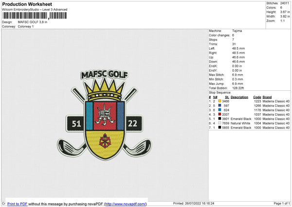Click the 'Stop Sequence:' heading
This screenshot has height=207, width=292.
click(220, 93)
